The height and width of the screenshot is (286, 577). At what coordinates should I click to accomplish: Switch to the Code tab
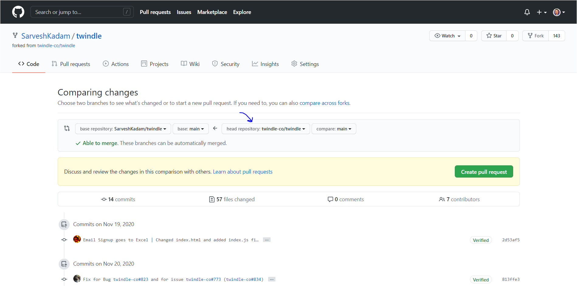point(29,64)
